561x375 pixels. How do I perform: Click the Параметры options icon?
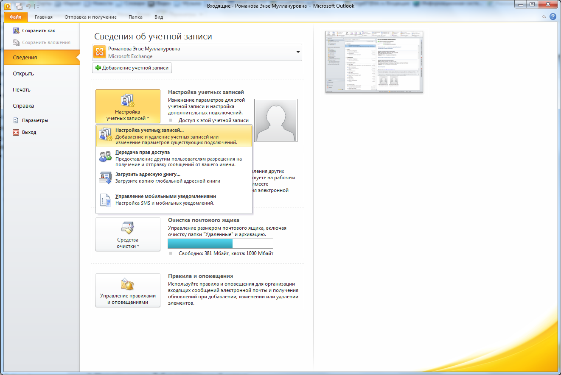tap(16, 120)
